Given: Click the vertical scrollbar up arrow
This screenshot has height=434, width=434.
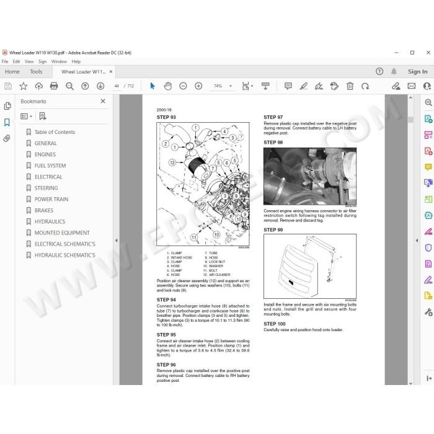Looking at the screenshot, I should click(x=410, y=98).
